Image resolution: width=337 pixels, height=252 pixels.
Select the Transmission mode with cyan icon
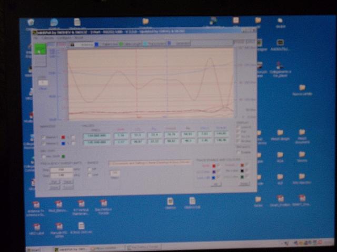(155, 44)
